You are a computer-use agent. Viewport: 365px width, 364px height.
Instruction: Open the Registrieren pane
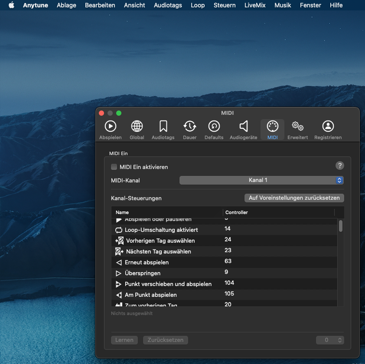pos(328,130)
